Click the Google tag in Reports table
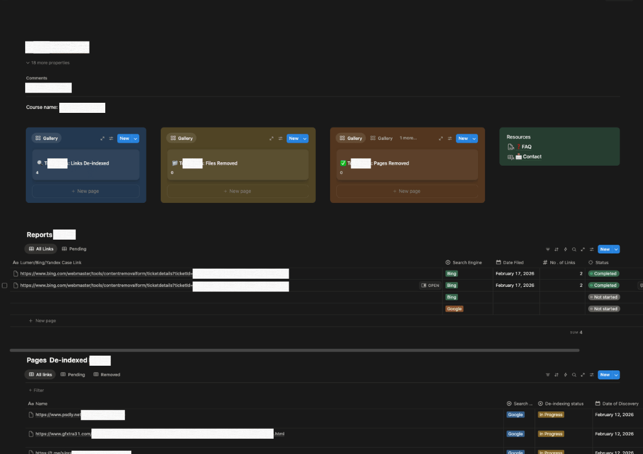Screen dimensions: 643x454 pyautogui.click(x=454, y=309)
